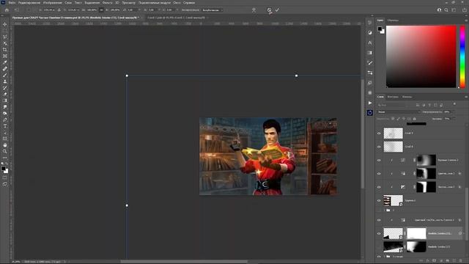This screenshot has width=469, height=264.
Task: Select the Brush tool
Action: (x=5, y=75)
